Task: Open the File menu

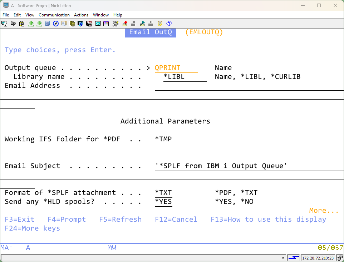Action: (6, 15)
